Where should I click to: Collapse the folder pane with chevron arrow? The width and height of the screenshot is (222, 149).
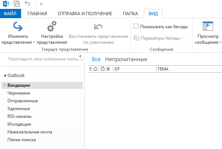tap(80, 56)
